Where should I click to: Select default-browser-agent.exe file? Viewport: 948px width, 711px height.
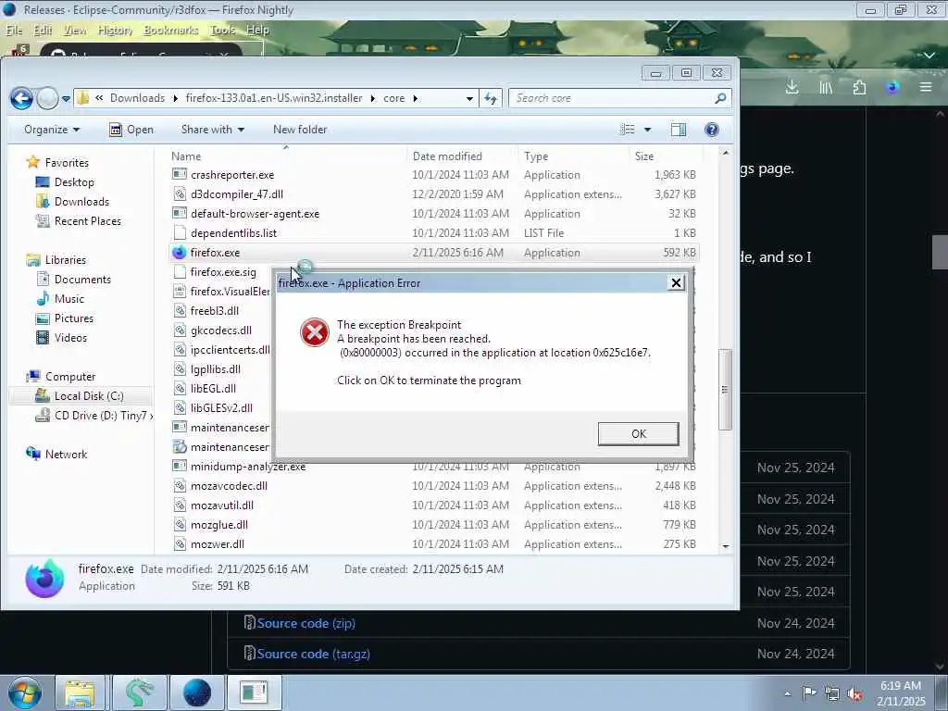click(x=255, y=214)
